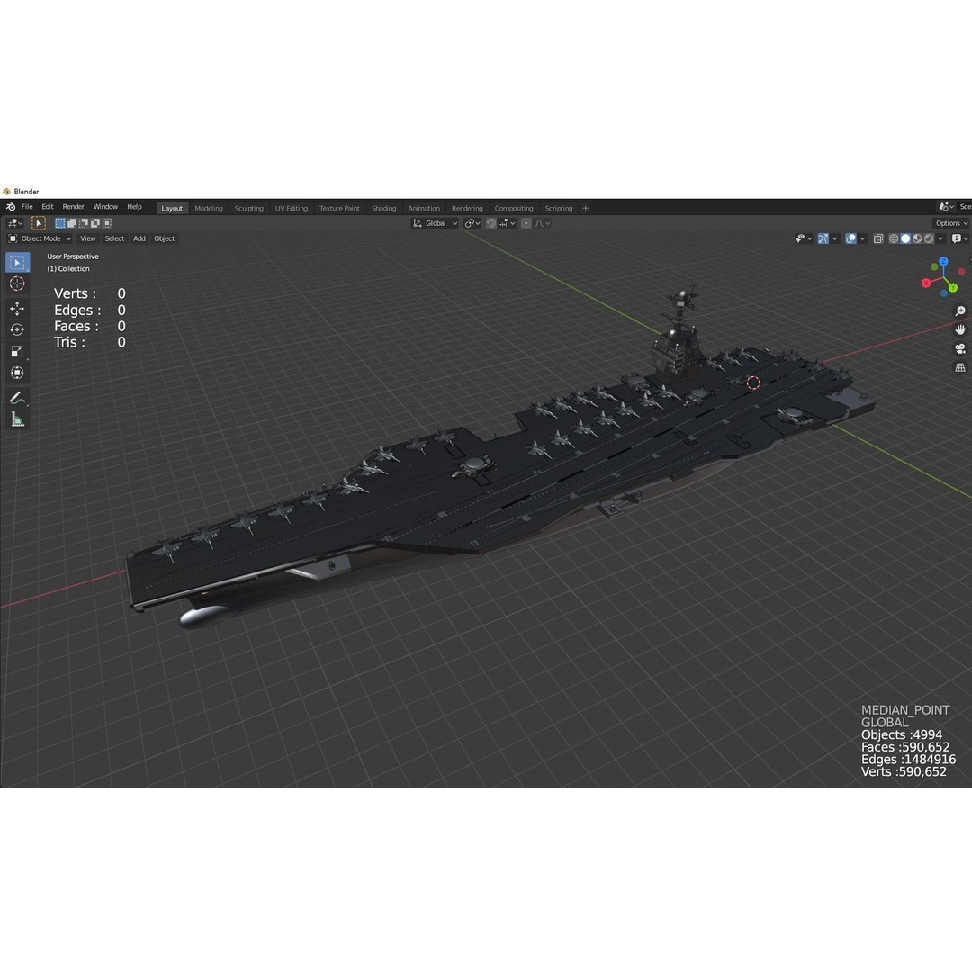Open the overlays options arrow
The height and width of the screenshot is (972, 972).
click(862, 238)
